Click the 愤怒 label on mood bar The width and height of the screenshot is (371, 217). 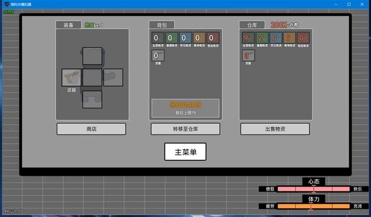[x=270, y=189]
